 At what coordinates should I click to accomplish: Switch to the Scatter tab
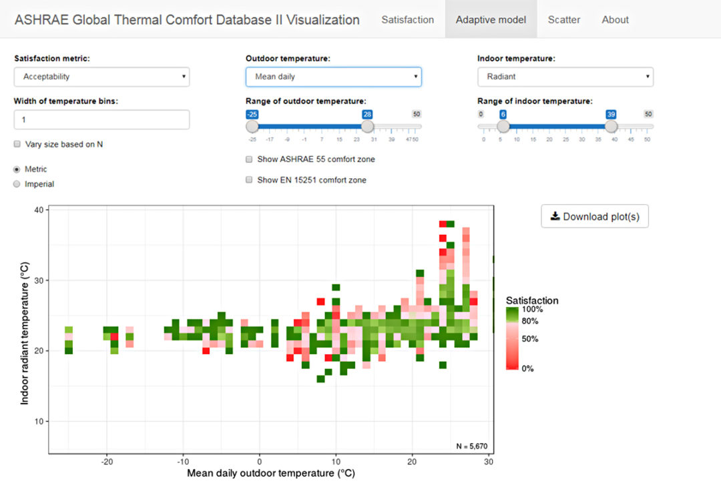(563, 19)
